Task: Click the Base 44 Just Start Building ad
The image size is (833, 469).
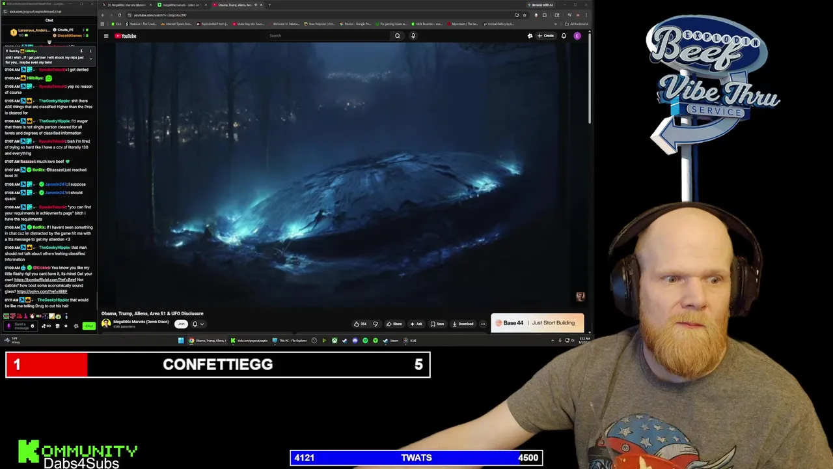Action: 538,323
